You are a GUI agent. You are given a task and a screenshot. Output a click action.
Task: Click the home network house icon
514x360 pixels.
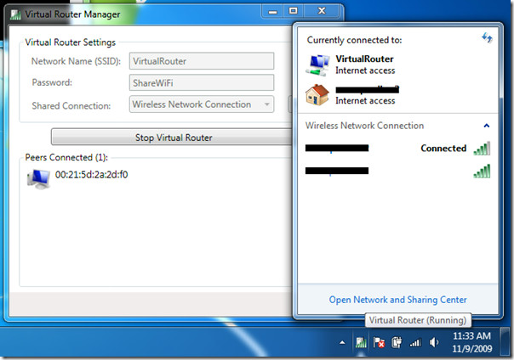[317, 95]
